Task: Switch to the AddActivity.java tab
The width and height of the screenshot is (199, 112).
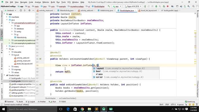Action: tap(106, 10)
